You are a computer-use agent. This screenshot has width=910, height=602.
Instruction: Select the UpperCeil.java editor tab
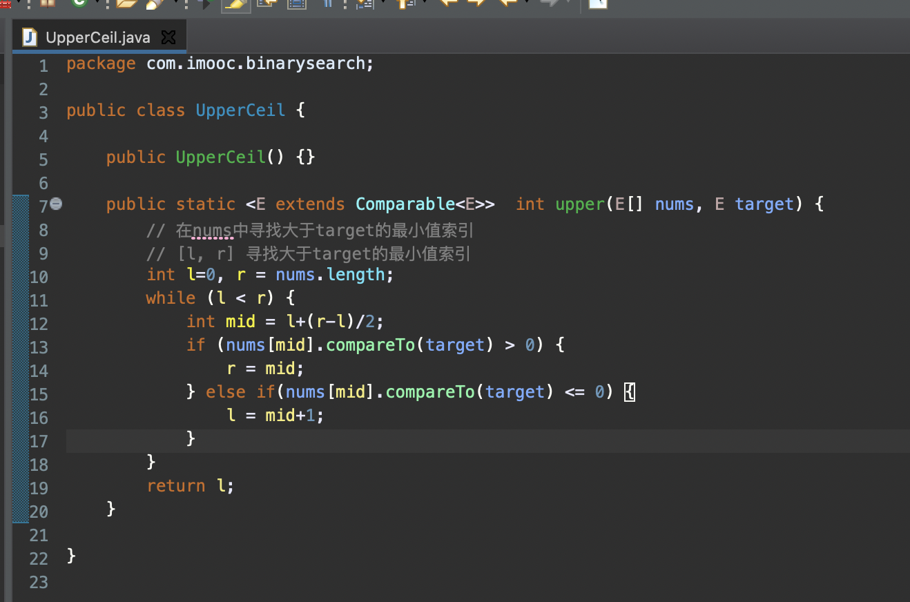pos(99,37)
